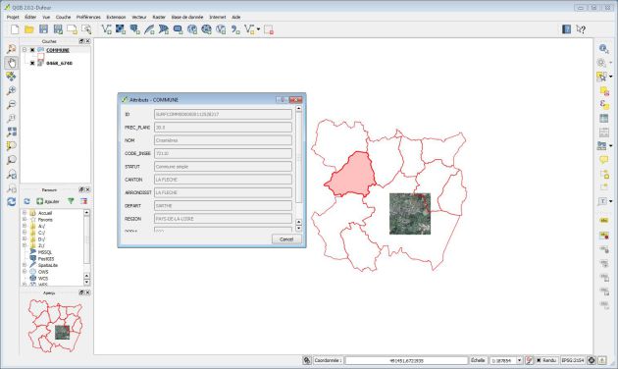Open help contents book icon

point(566,29)
